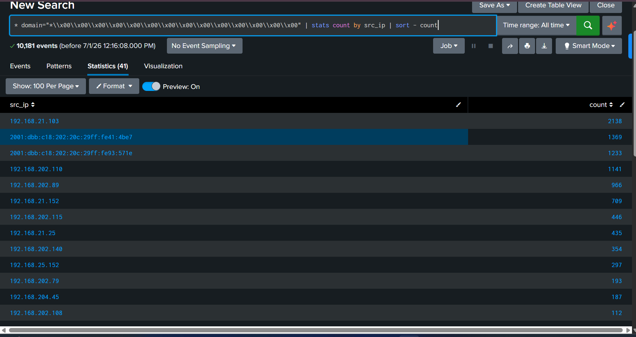Switch to the Events tab
This screenshot has width=636, height=337.
tap(20, 66)
